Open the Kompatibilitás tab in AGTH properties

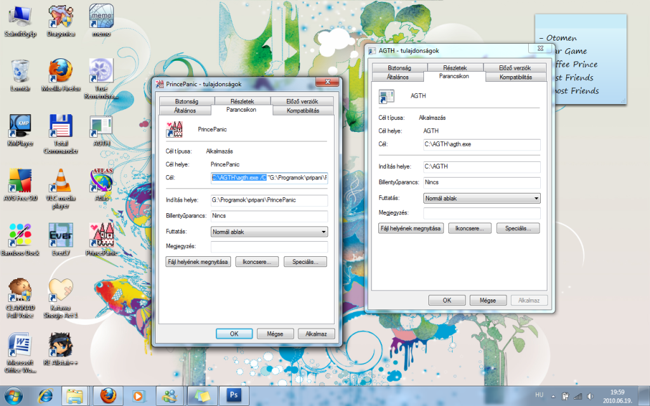pos(515,77)
